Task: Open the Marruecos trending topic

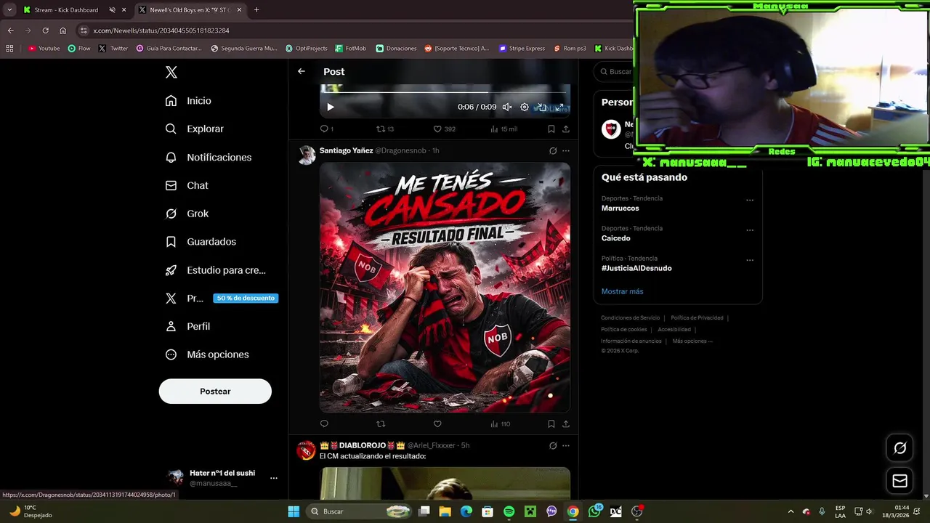Action: [x=620, y=208]
